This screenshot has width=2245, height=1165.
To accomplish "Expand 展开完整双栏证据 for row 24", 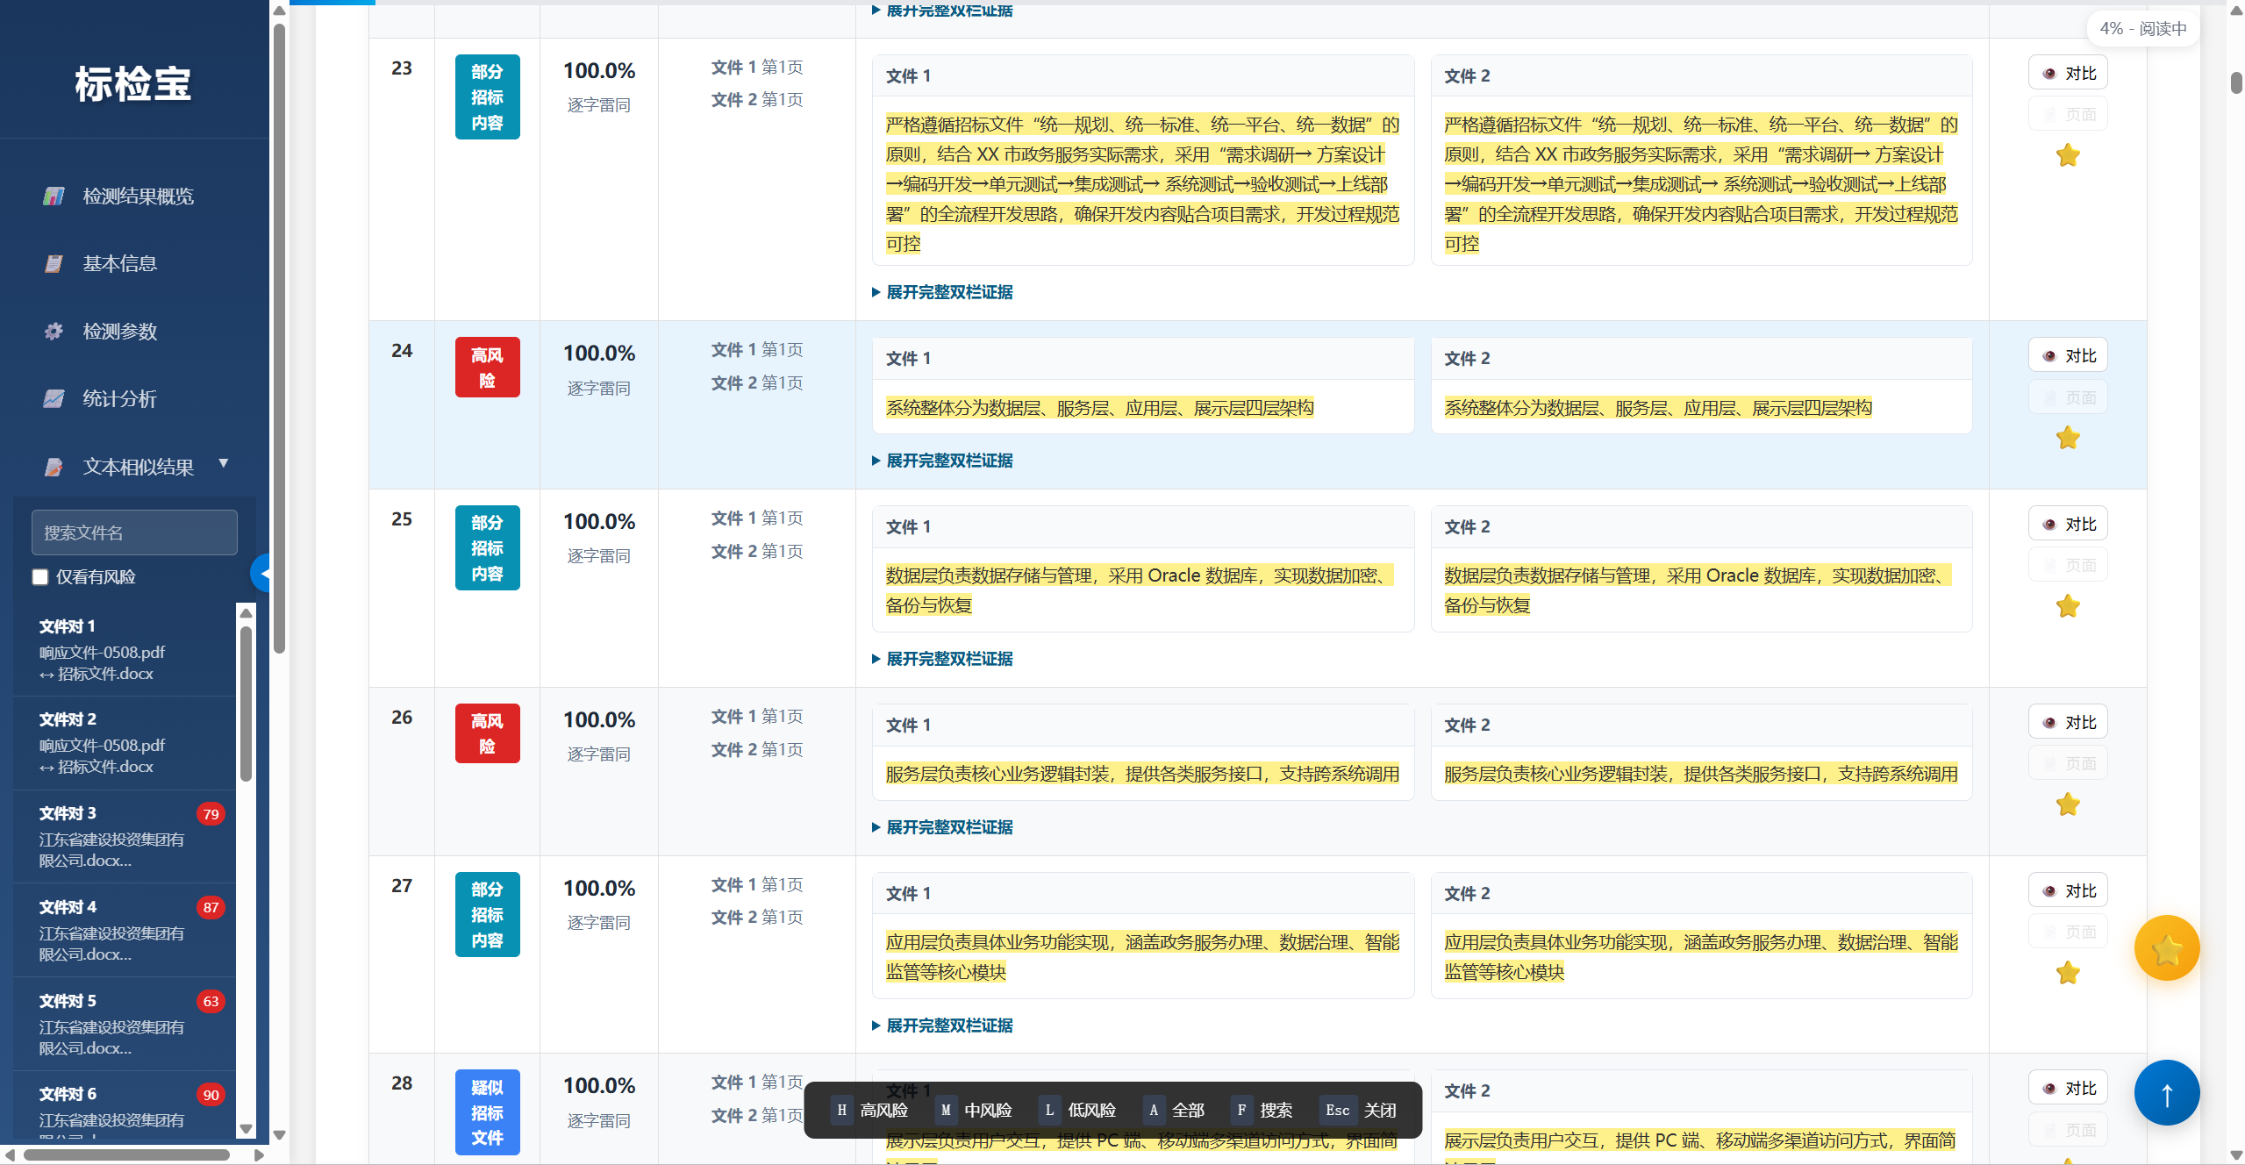I will tap(942, 461).
